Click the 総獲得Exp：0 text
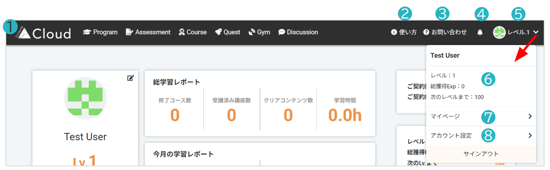550x170 pixels. [x=447, y=86]
